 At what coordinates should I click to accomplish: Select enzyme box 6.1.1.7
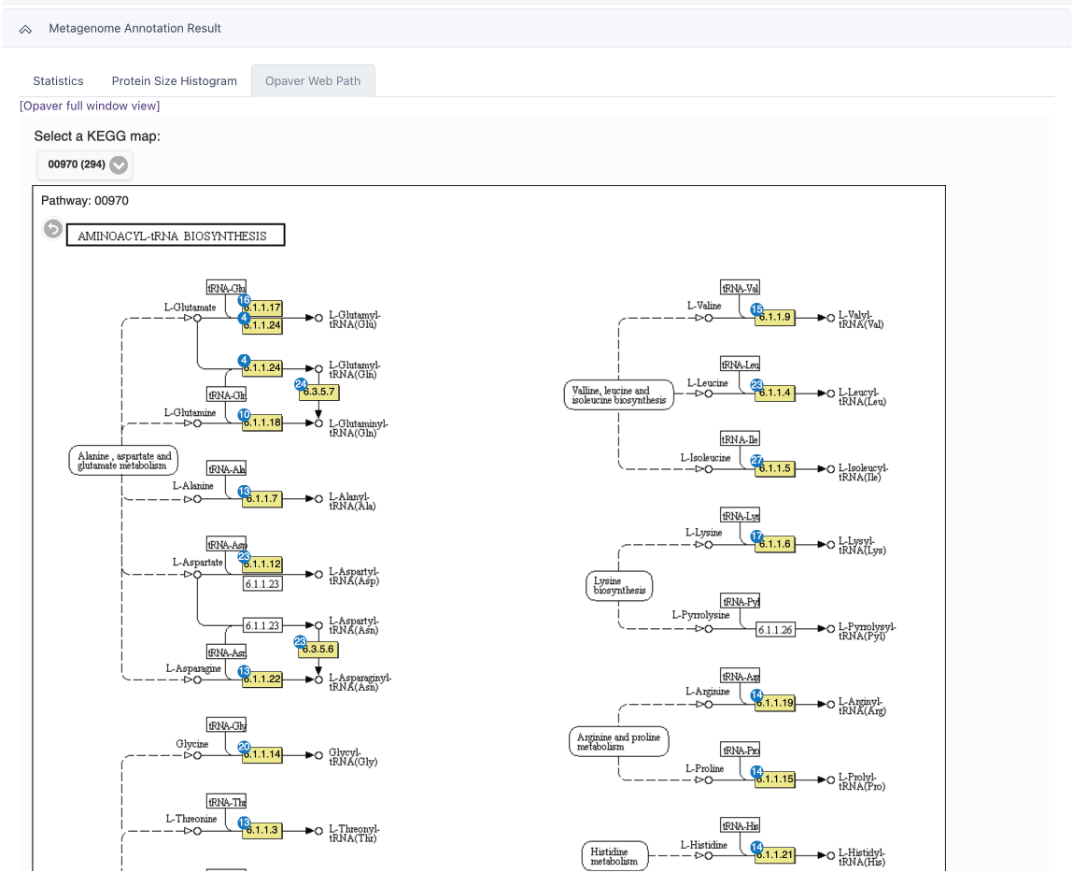[x=262, y=498]
